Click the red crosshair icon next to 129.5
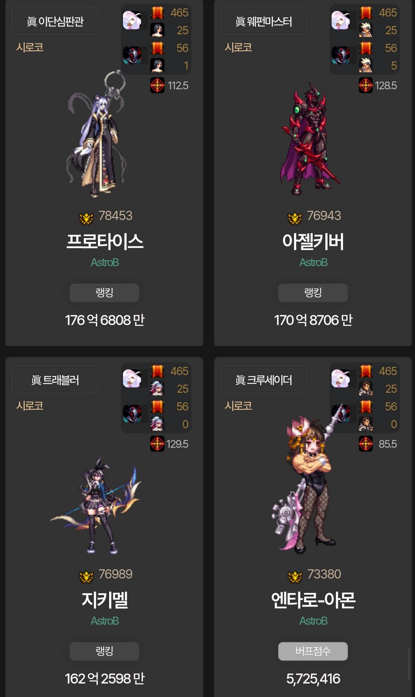 [157, 444]
